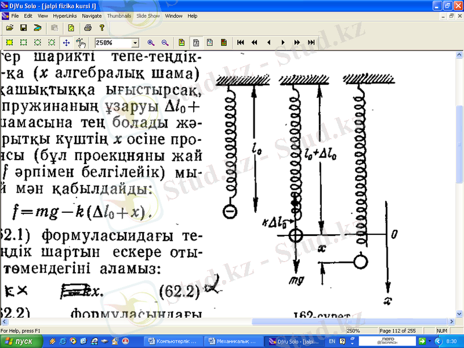The width and height of the screenshot is (464, 348).
Task: Select the freeform polygon selection tool
Action: click(52, 42)
